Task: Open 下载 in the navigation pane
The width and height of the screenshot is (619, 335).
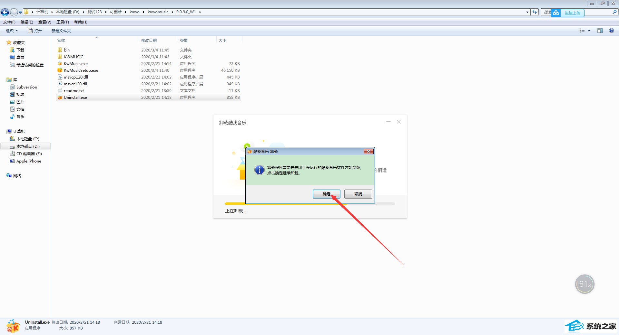Action: pos(20,50)
